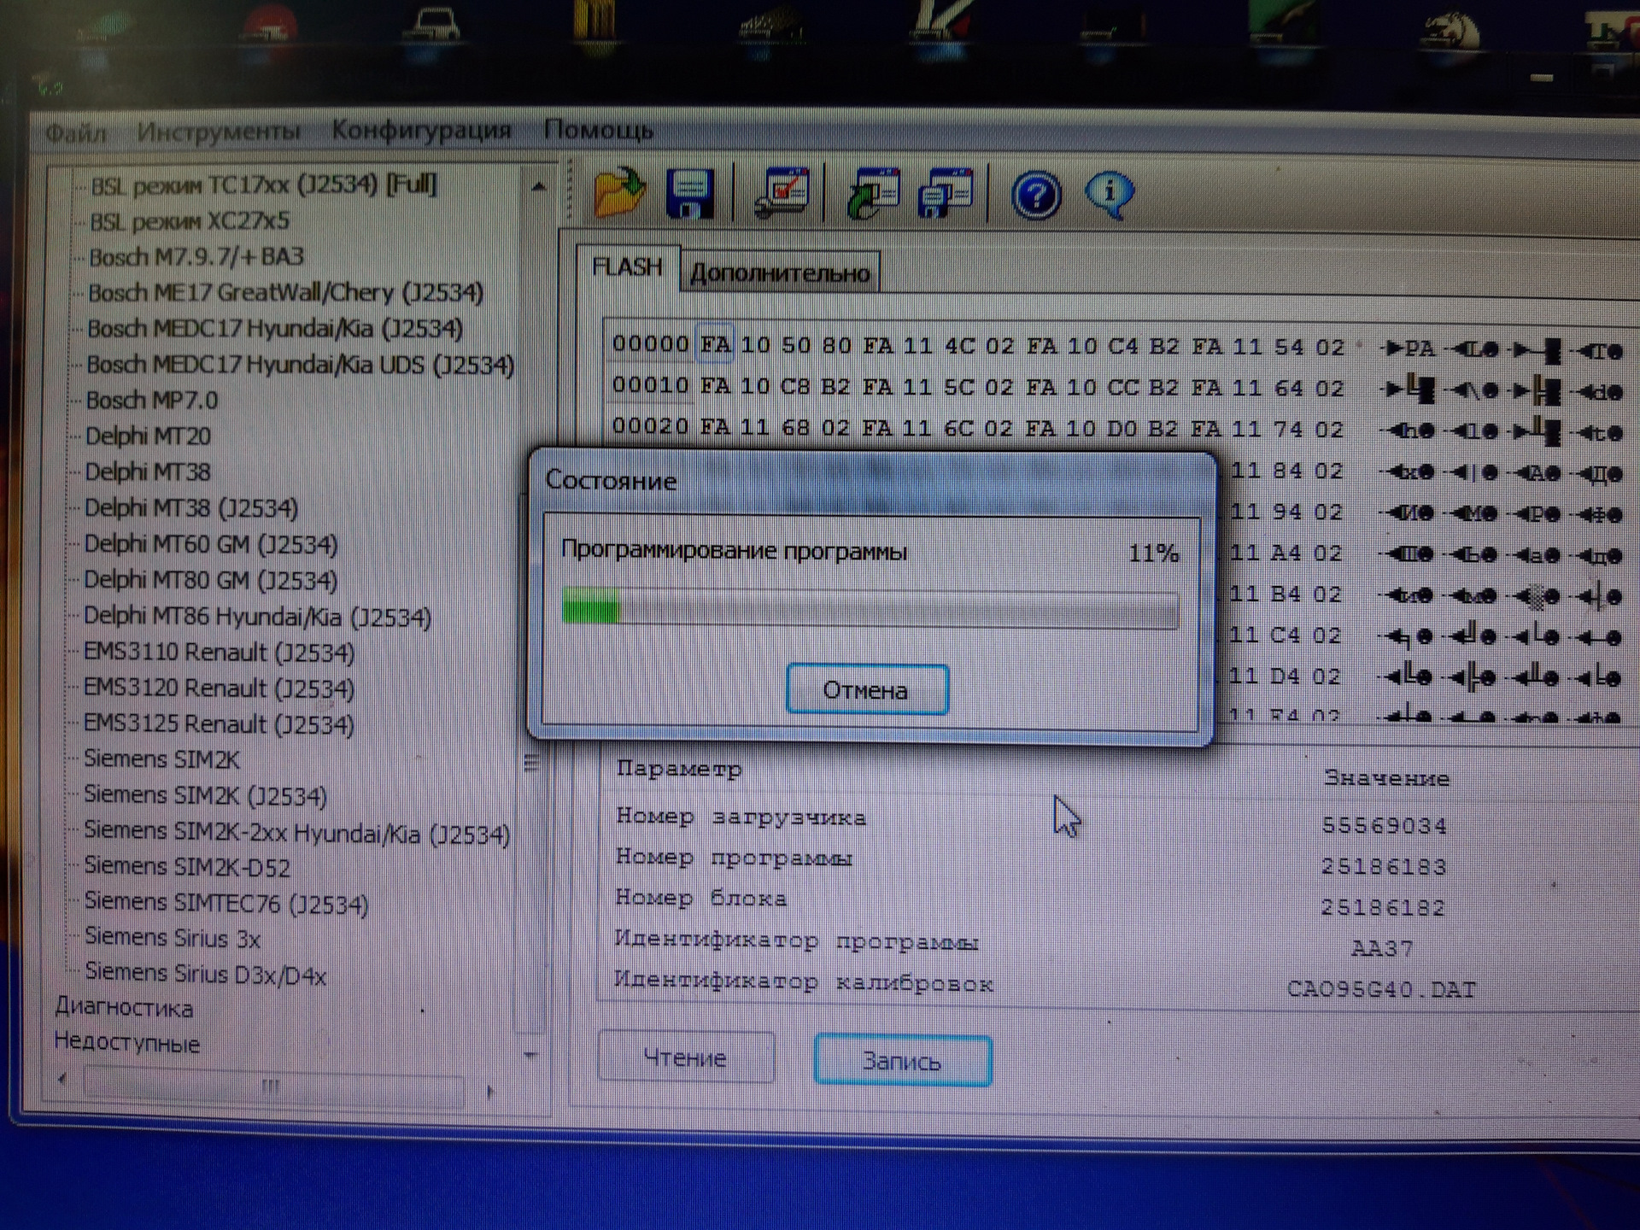Expand the Диагностика tree group

click(124, 1008)
